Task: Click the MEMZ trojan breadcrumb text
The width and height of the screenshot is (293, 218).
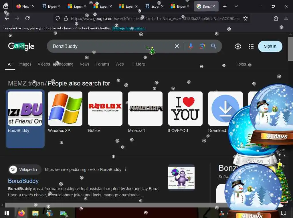Action: click(26, 83)
